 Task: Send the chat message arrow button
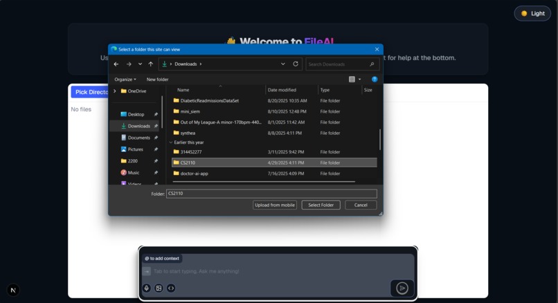[x=402, y=288]
